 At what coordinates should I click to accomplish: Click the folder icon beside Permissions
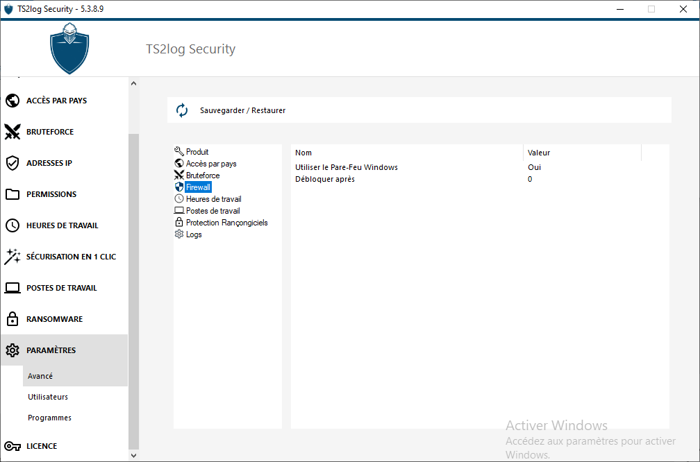pos(12,194)
